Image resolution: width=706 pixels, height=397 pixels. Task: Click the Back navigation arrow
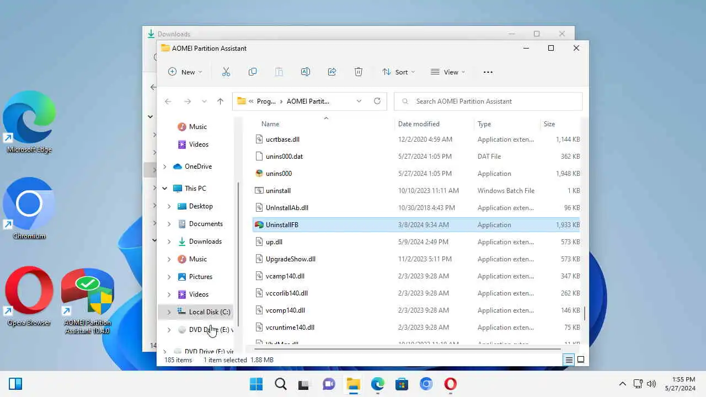tap(168, 101)
